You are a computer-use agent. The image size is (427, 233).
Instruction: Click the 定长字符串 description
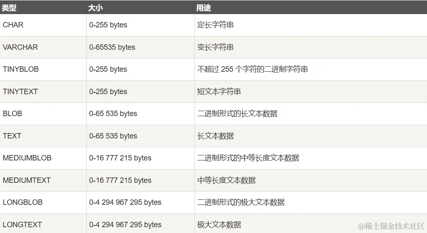[216, 25]
